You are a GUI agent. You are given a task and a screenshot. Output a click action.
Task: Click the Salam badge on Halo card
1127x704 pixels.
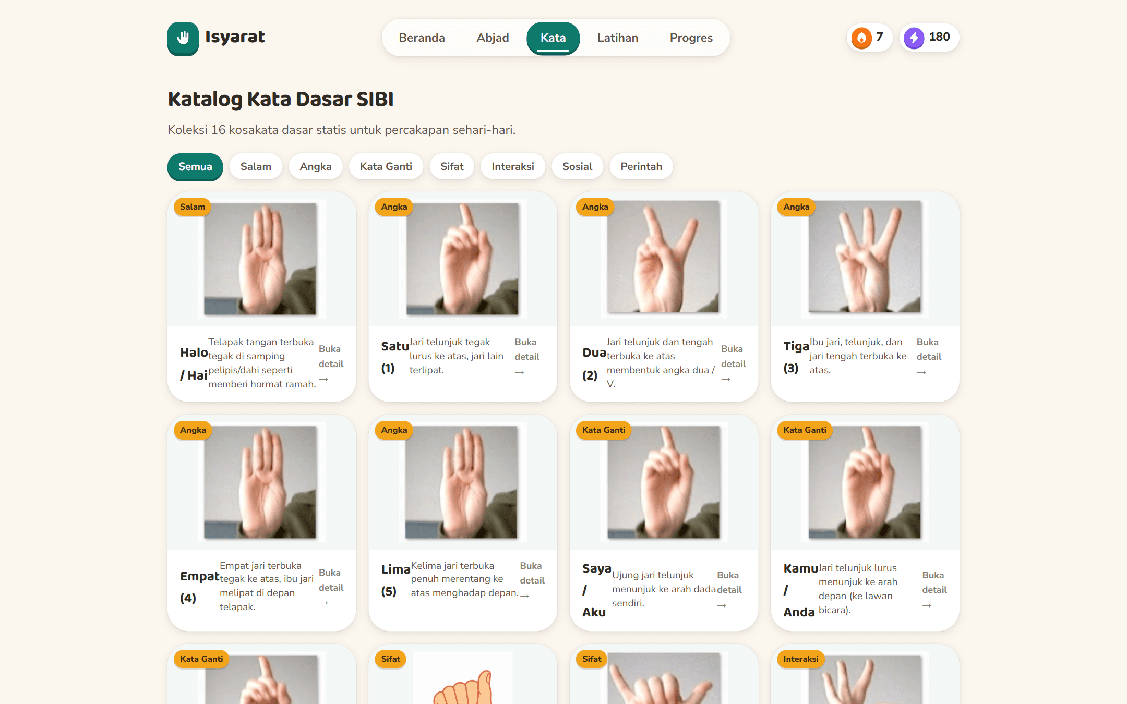pyautogui.click(x=193, y=207)
